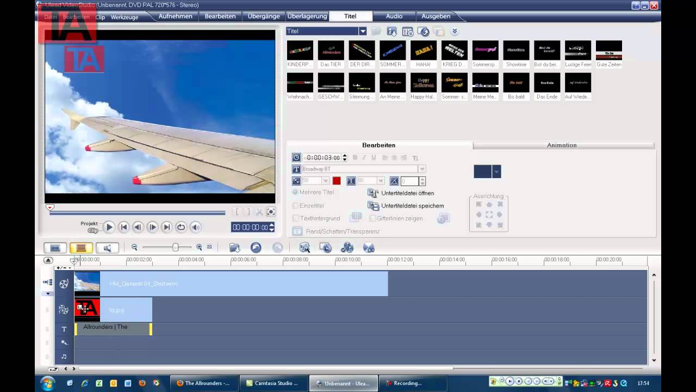Cut clip with scissors tool

(259, 212)
